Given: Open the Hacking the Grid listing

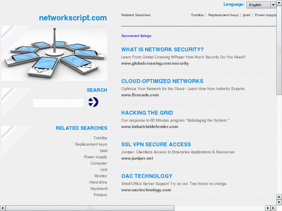Looking at the screenshot, I should pyautogui.click(x=147, y=113).
